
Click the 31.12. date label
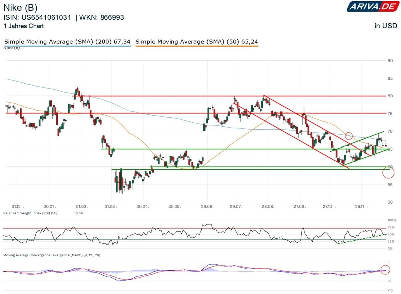coord(18,207)
